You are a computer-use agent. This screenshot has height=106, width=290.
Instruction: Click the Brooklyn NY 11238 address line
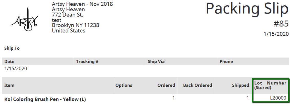[76, 25]
